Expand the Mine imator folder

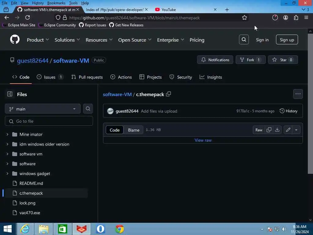pos(7,134)
